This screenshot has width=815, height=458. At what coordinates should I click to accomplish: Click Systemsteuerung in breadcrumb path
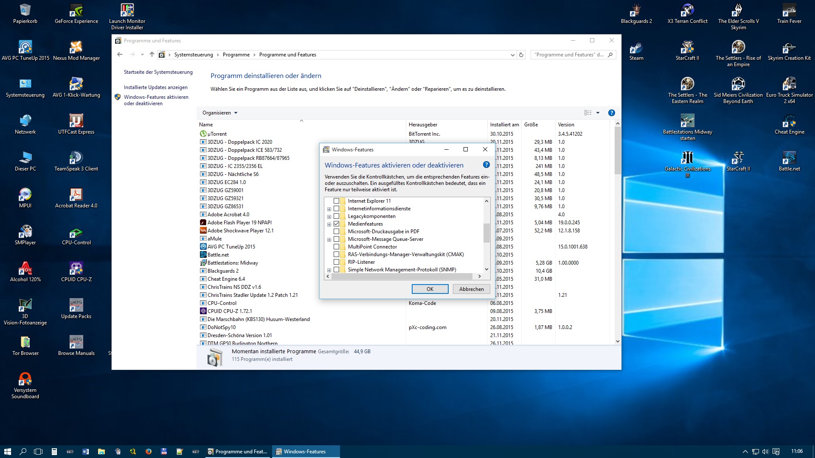coord(194,55)
